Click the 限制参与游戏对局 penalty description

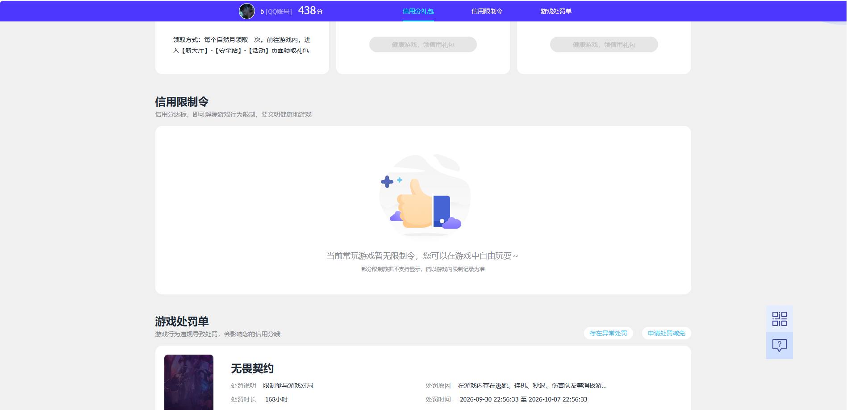[x=288, y=385]
